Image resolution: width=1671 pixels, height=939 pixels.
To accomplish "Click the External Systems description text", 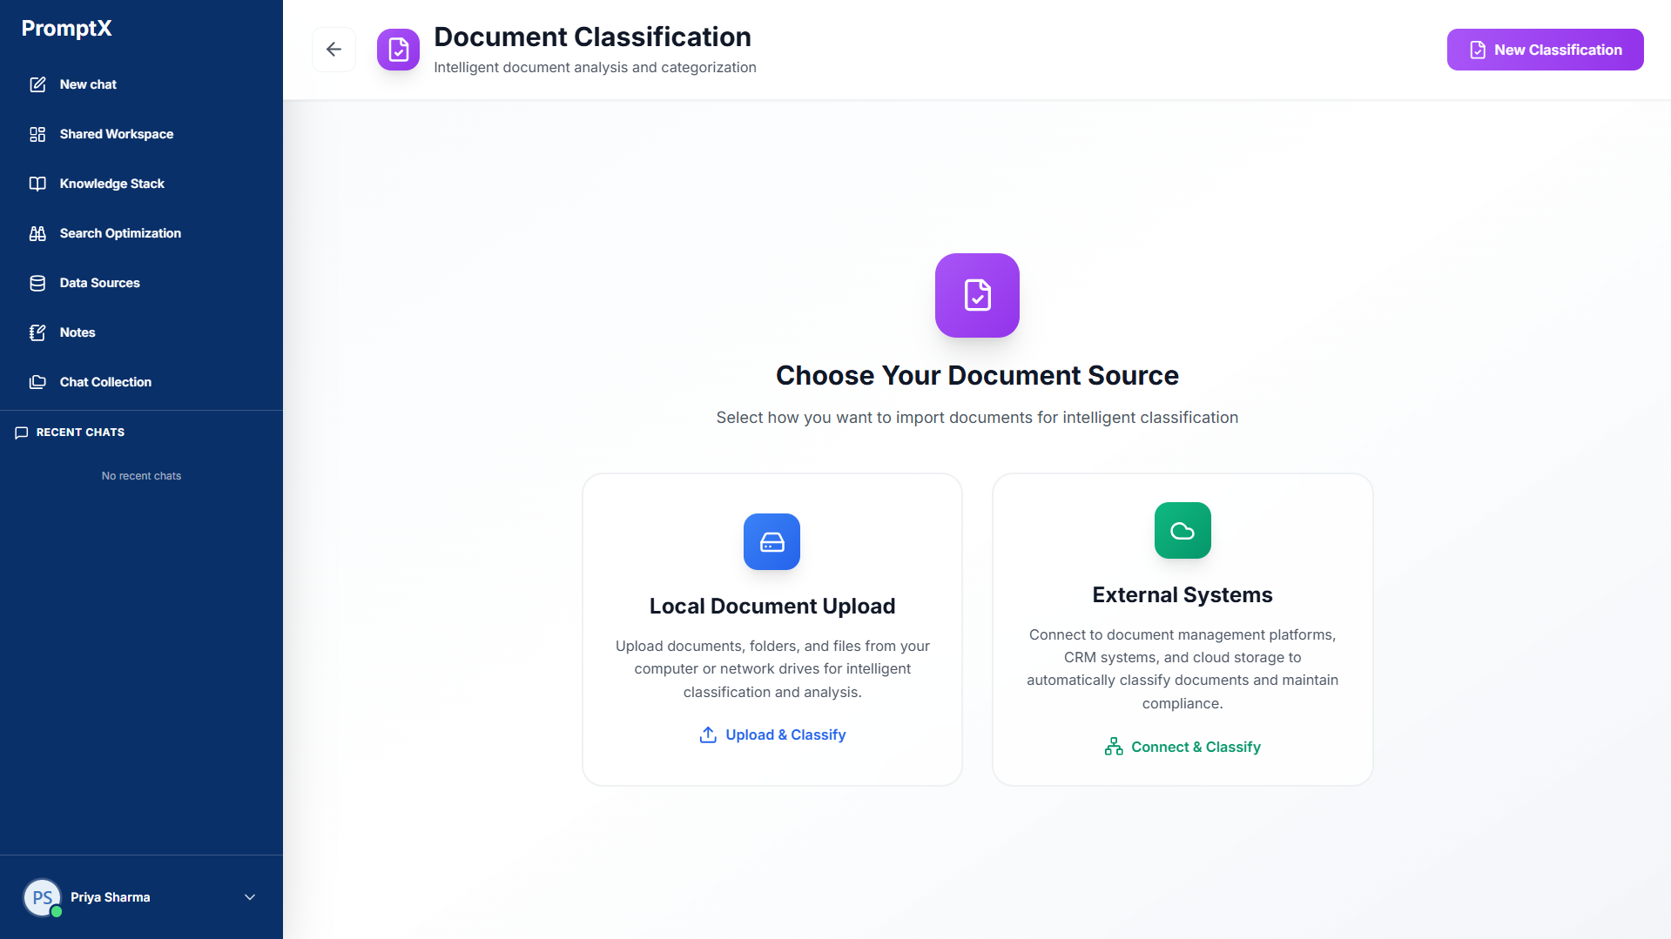I will (x=1183, y=669).
